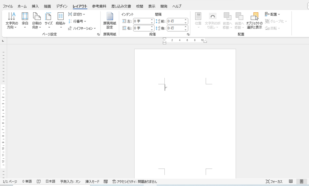Switch to フォーカス focus mode

[x=274, y=182]
